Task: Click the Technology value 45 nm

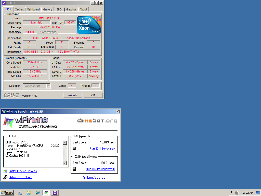Action: click(30, 32)
